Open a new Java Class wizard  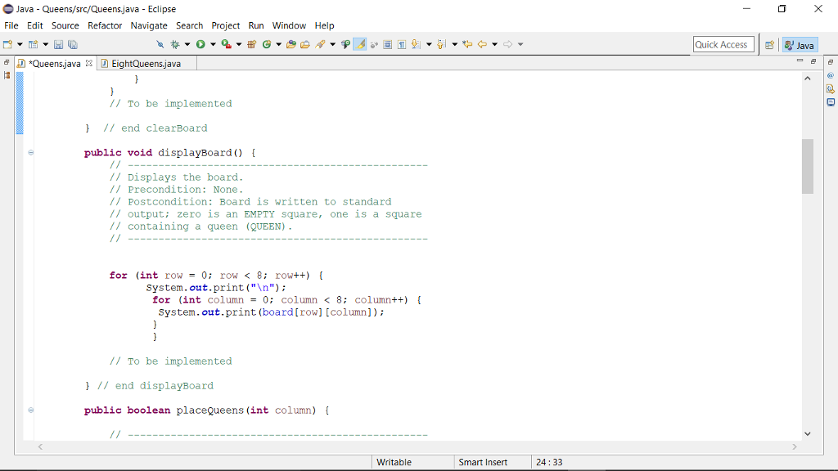pos(266,44)
